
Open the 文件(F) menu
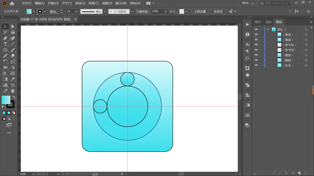pos(26,3)
